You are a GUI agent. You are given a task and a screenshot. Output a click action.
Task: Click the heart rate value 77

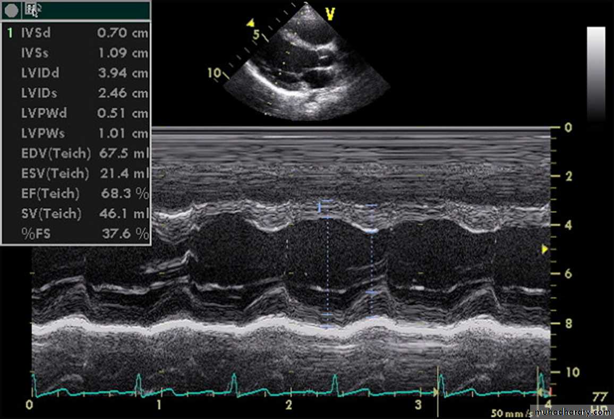point(599,398)
